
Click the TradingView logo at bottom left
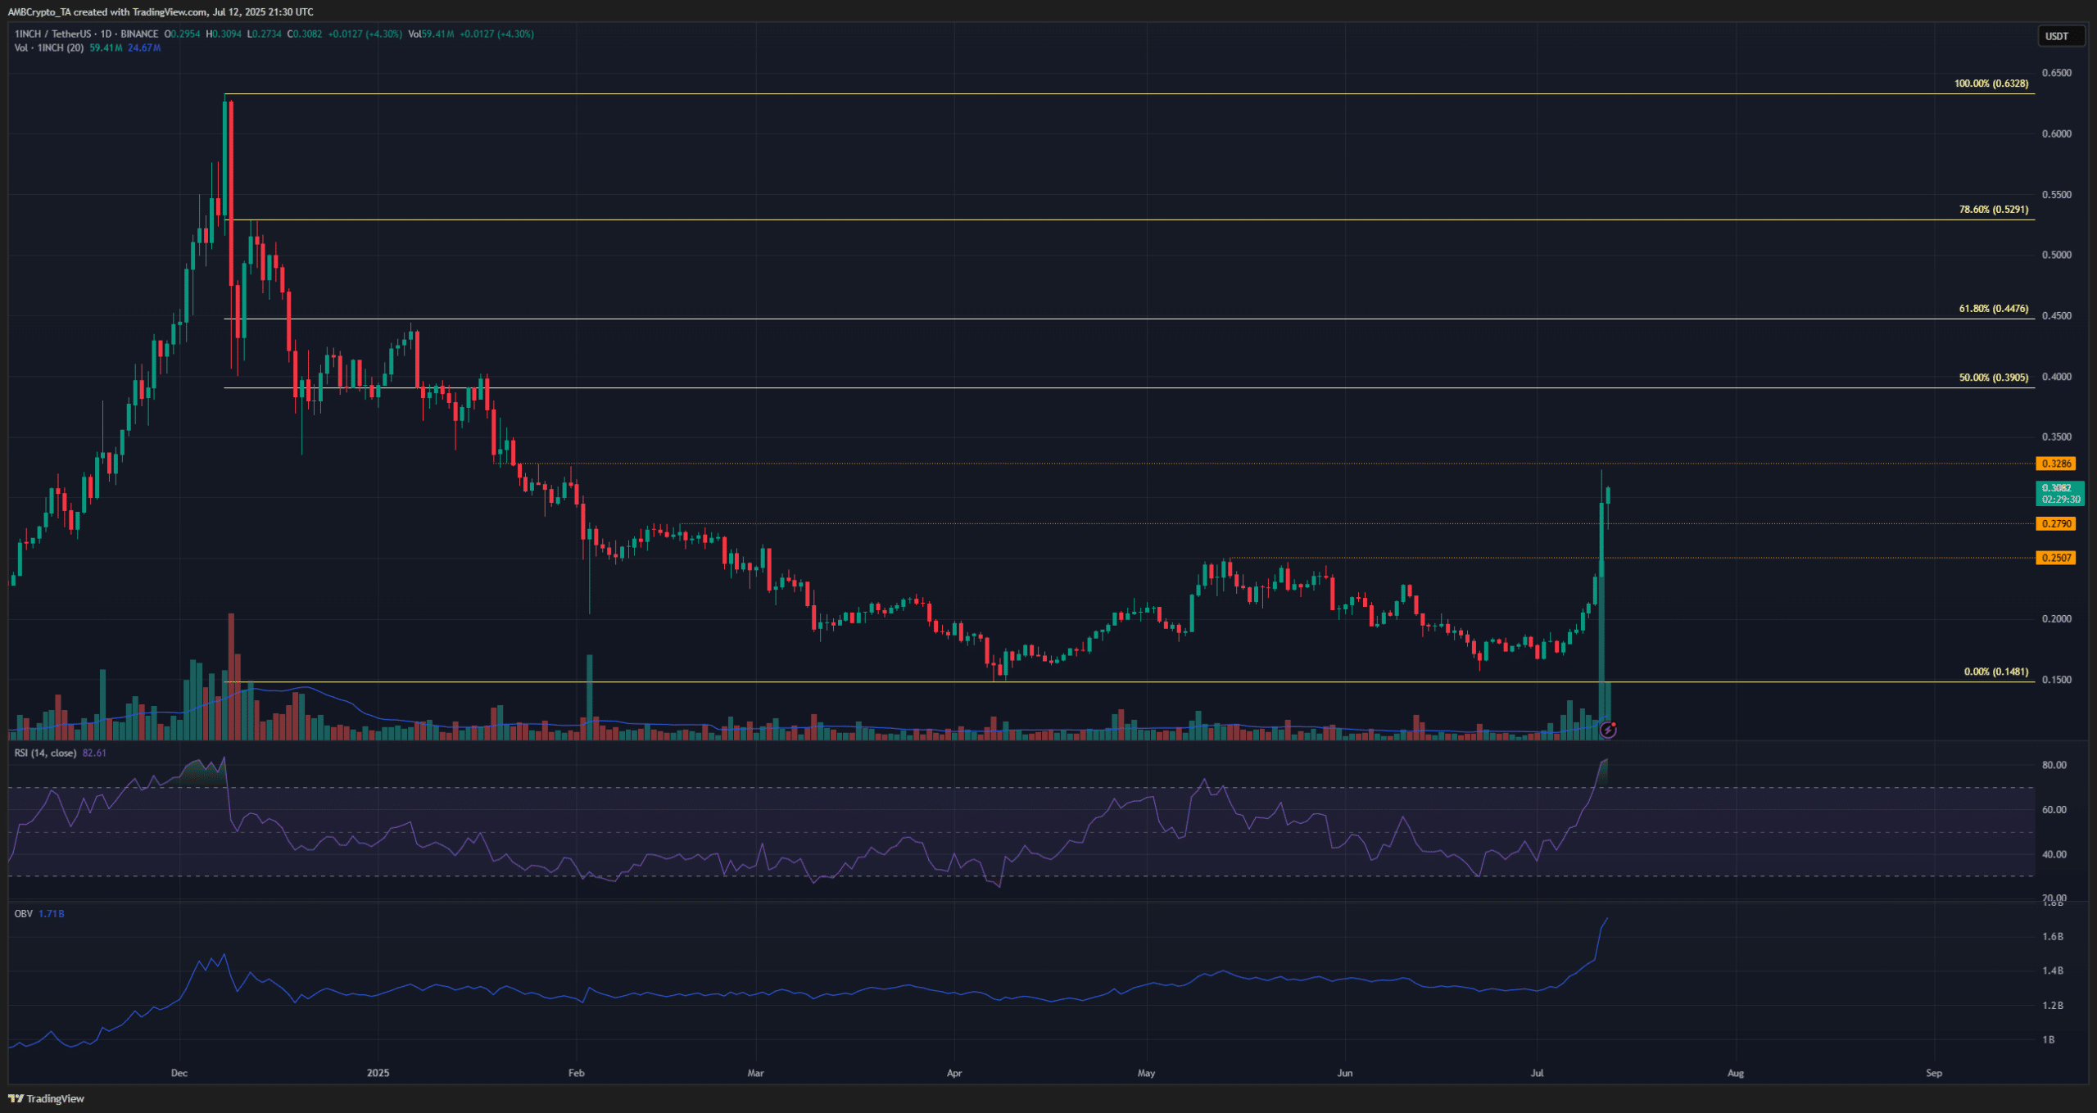pos(47,1098)
